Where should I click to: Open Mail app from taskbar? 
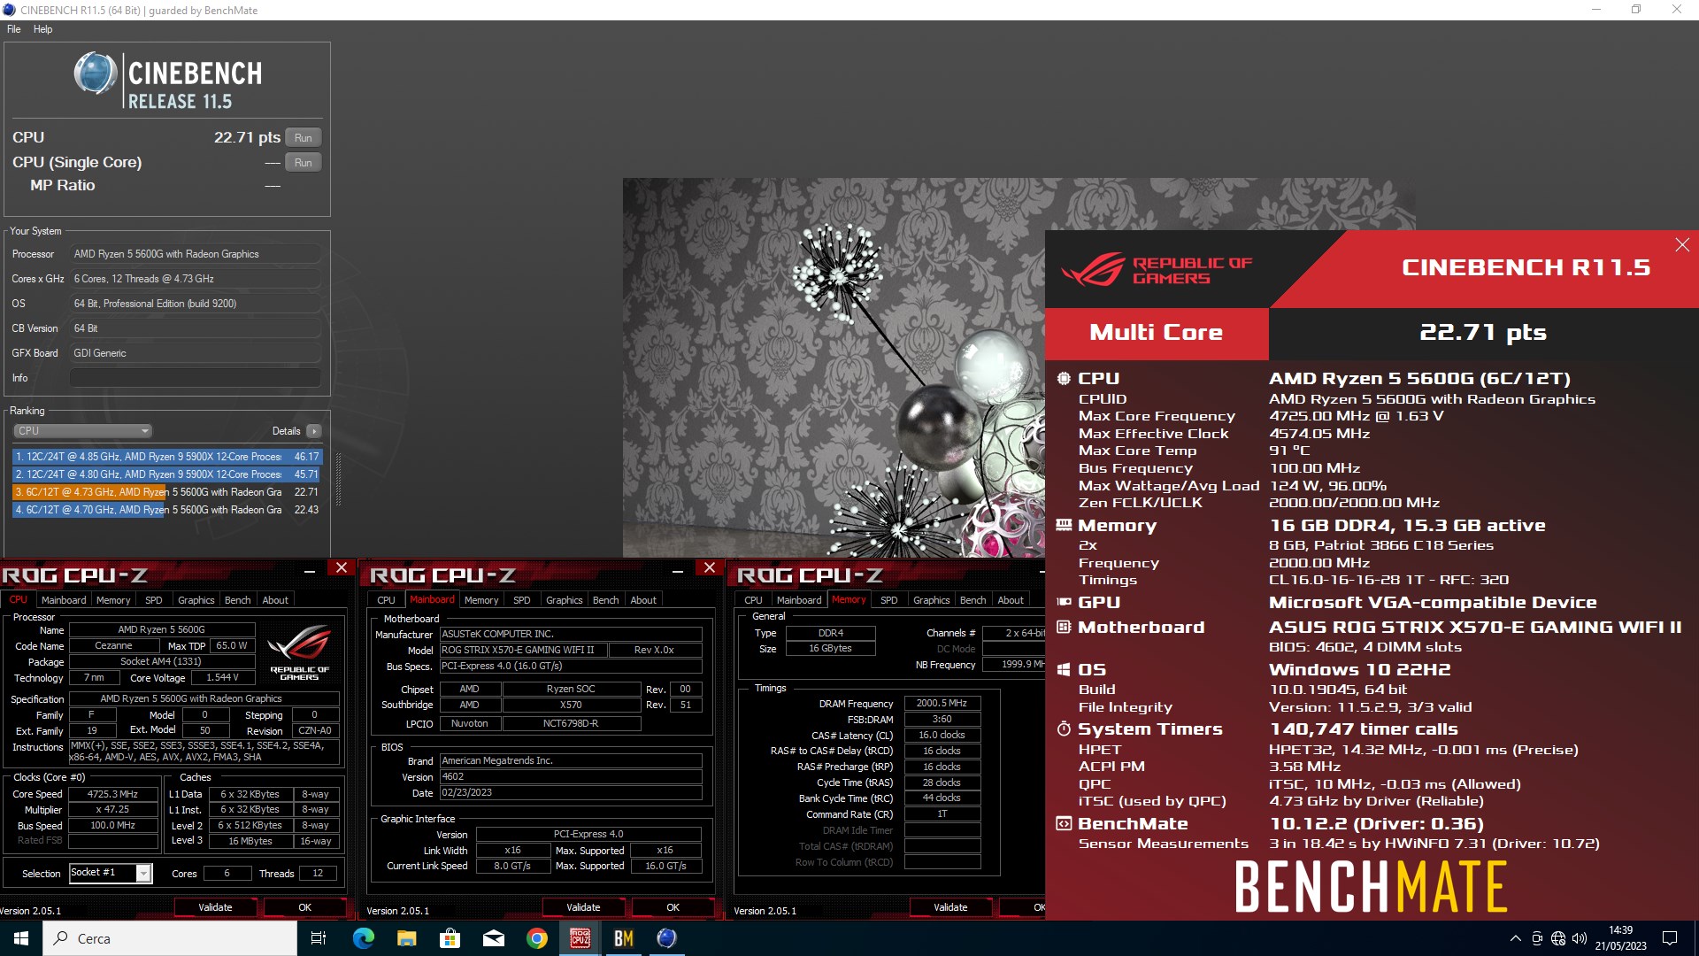tap(493, 938)
